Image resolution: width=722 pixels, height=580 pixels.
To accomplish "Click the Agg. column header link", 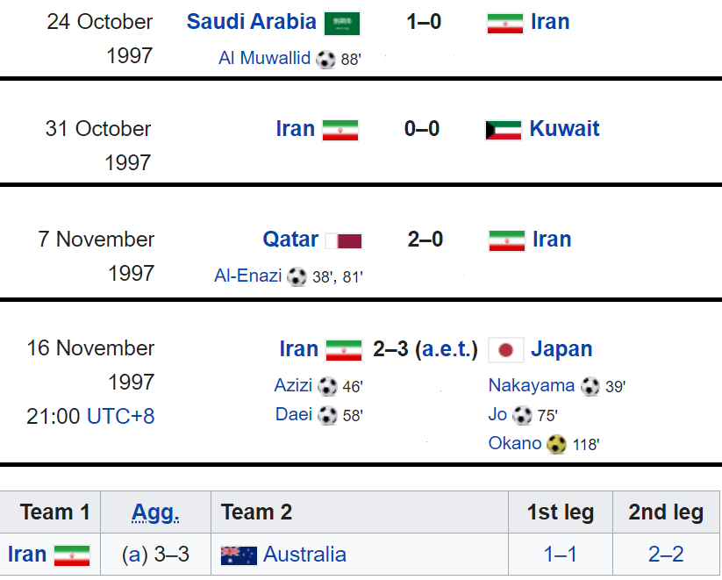I will pyautogui.click(x=155, y=512).
